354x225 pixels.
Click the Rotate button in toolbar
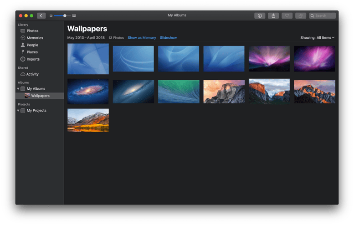[x=301, y=15]
